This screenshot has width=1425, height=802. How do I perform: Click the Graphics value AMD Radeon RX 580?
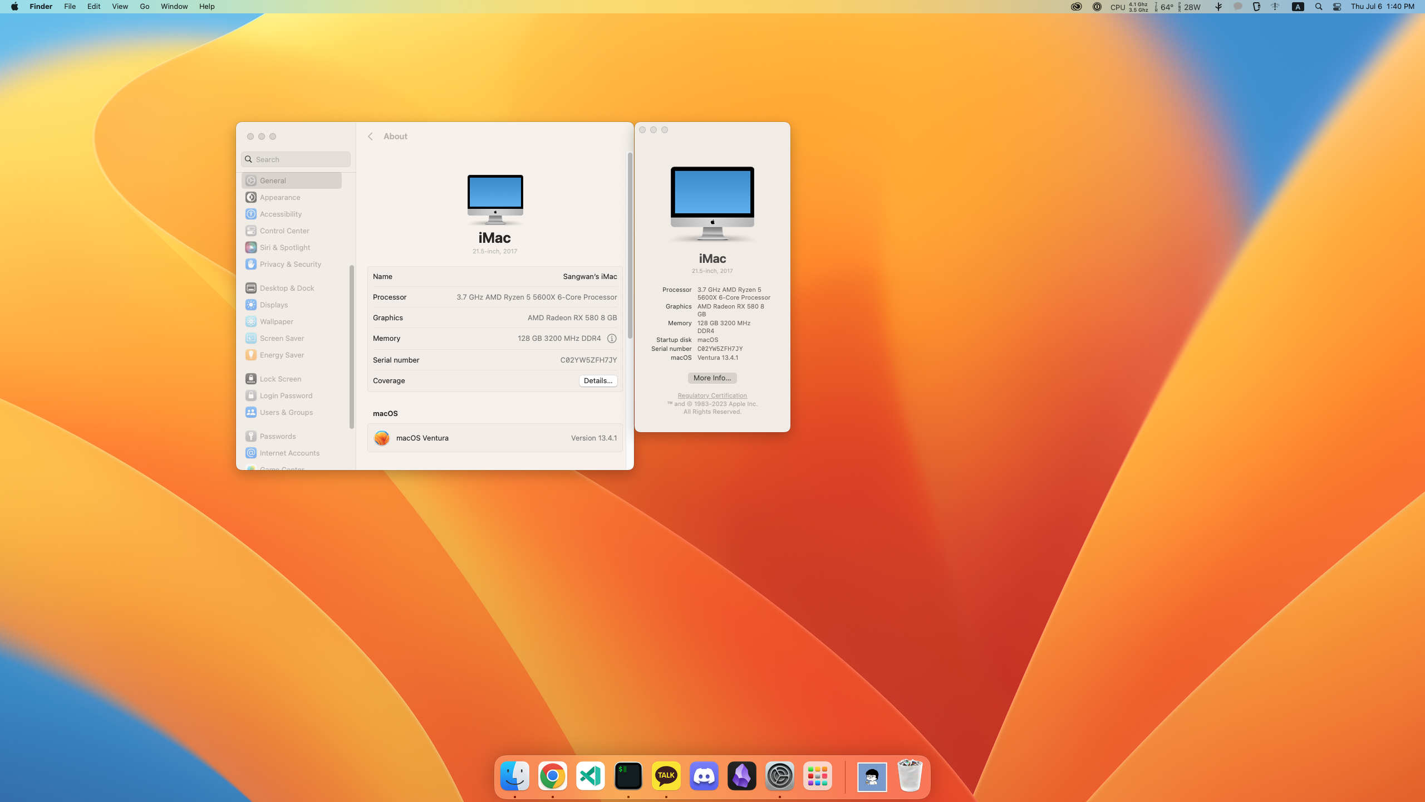pyautogui.click(x=572, y=318)
